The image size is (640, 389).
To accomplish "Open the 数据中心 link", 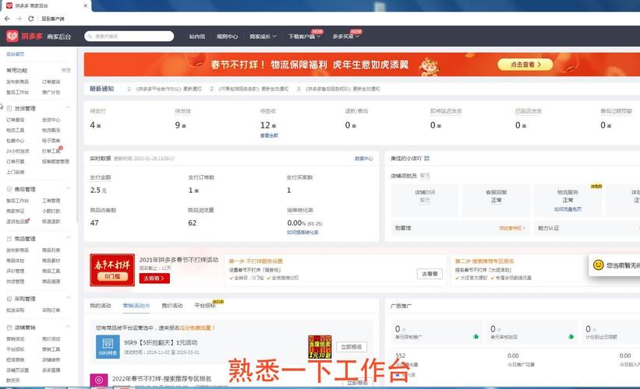I will [364, 159].
